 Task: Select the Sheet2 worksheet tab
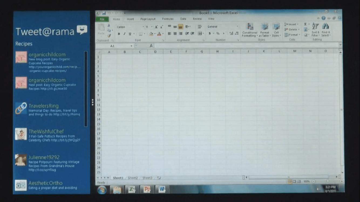tap(133, 178)
